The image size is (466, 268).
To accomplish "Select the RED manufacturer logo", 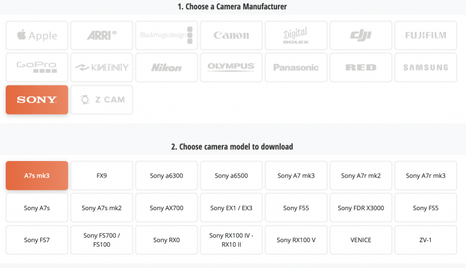I will 361,68.
